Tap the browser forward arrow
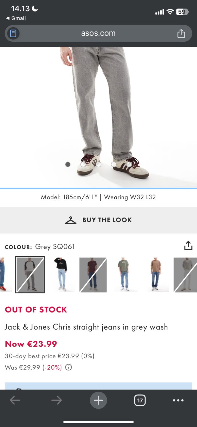The width and height of the screenshot is (197, 427). [x=57, y=400]
